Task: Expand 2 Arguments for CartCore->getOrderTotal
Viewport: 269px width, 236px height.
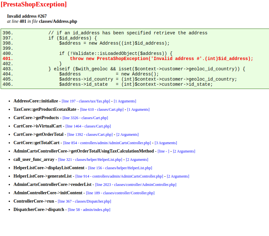Action: (x=127, y=135)
